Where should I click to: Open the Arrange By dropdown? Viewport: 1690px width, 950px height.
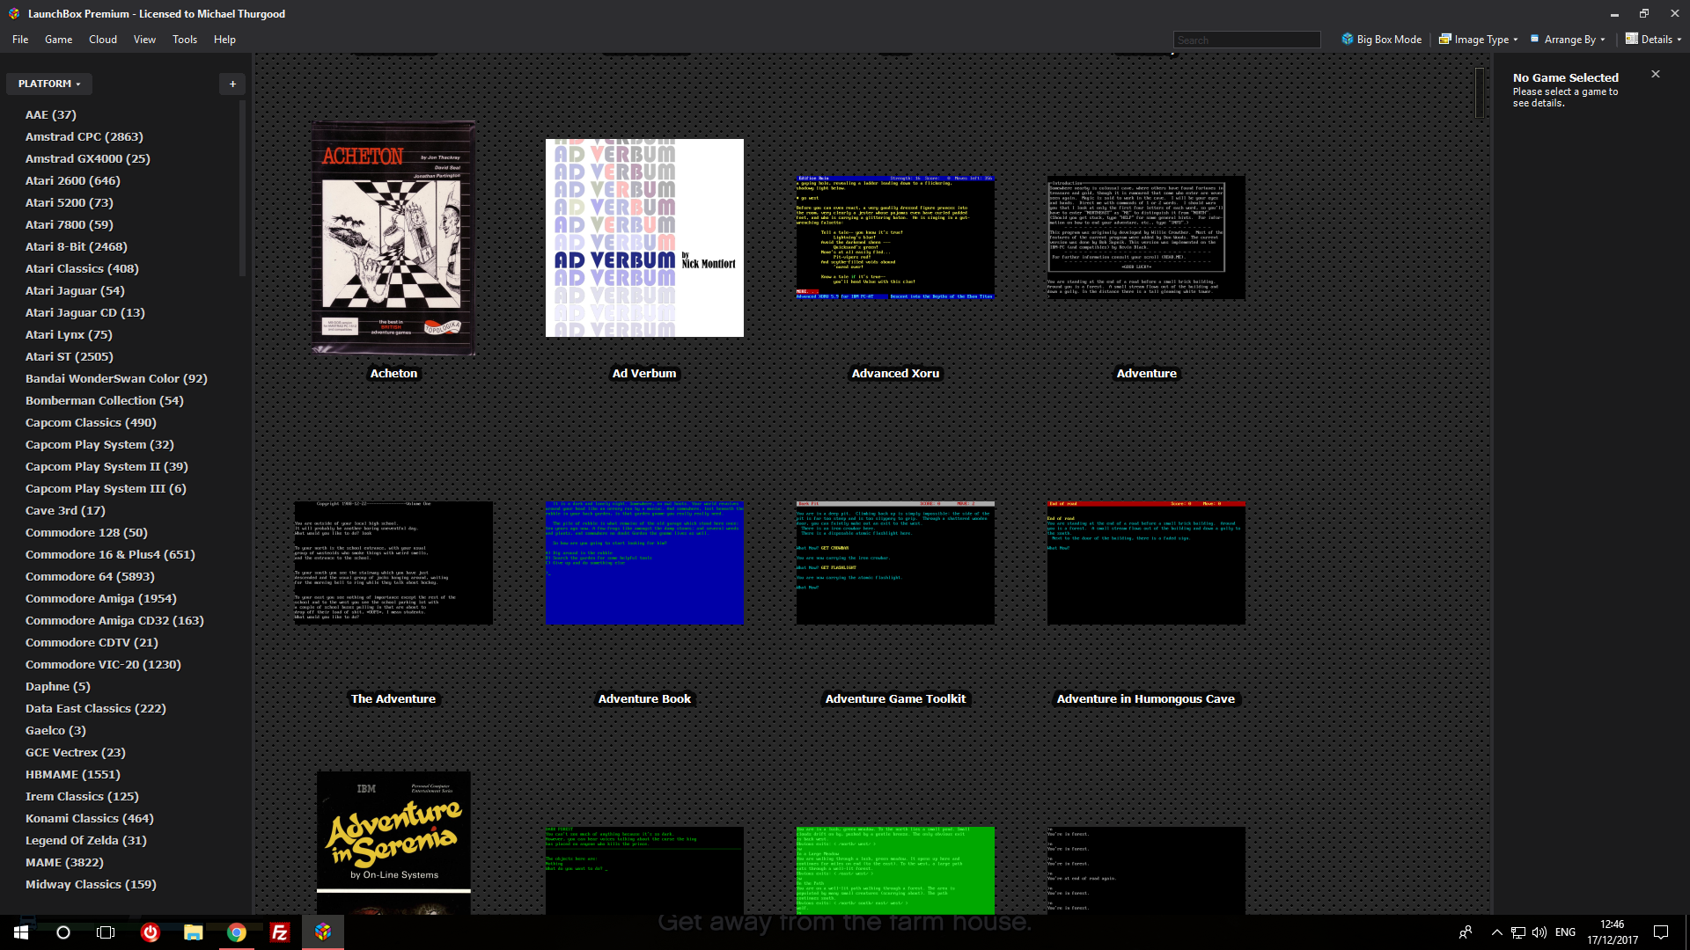point(1568,40)
